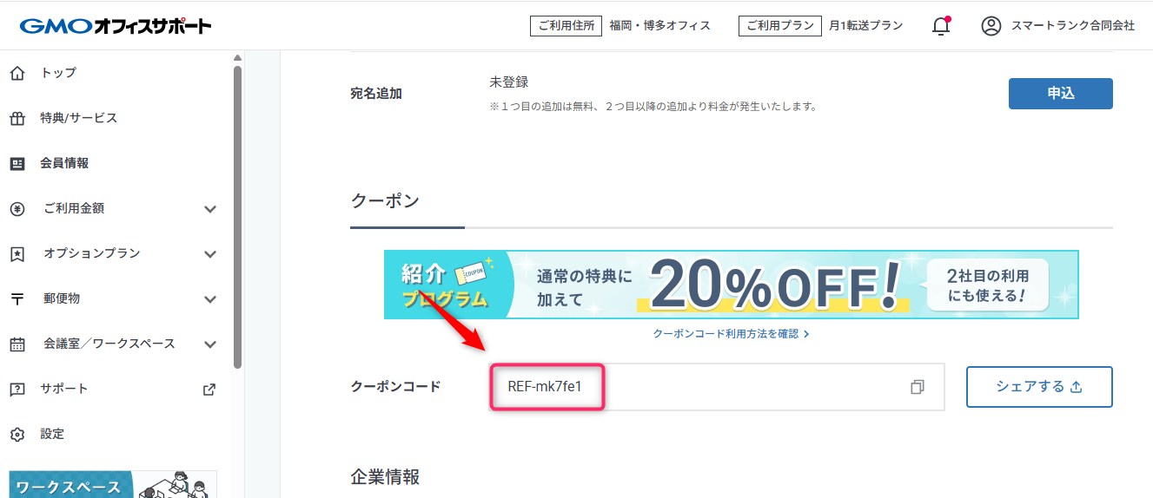Click the gear icon for 設定

17,434
